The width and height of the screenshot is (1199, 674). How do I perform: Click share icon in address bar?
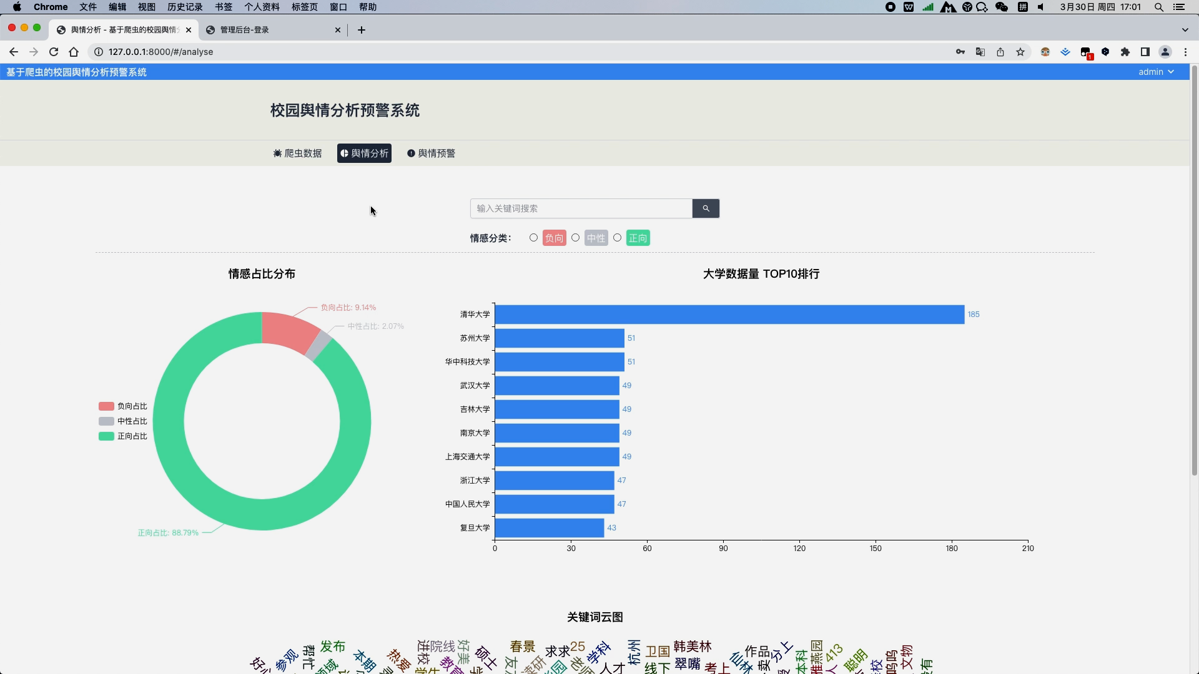[1000, 52]
